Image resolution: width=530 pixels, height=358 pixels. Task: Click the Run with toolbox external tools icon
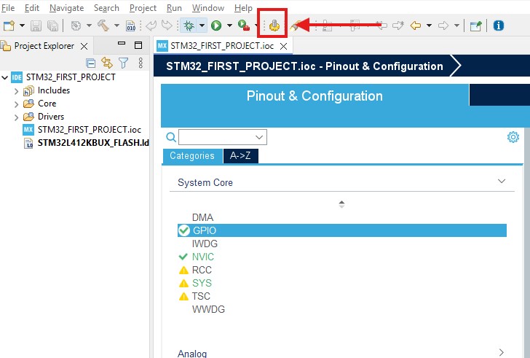coord(244,26)
